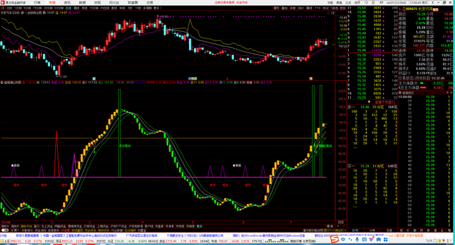This screenshot has width=455, height=245.
Task: Click the 画线 drawing tools button
Action: 309,8
